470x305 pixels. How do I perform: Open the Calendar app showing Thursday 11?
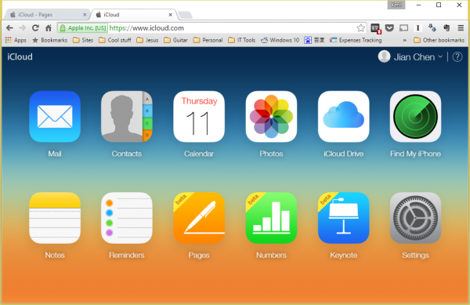199,116
